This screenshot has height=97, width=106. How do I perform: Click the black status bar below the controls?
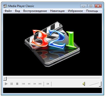click(52, 90)
